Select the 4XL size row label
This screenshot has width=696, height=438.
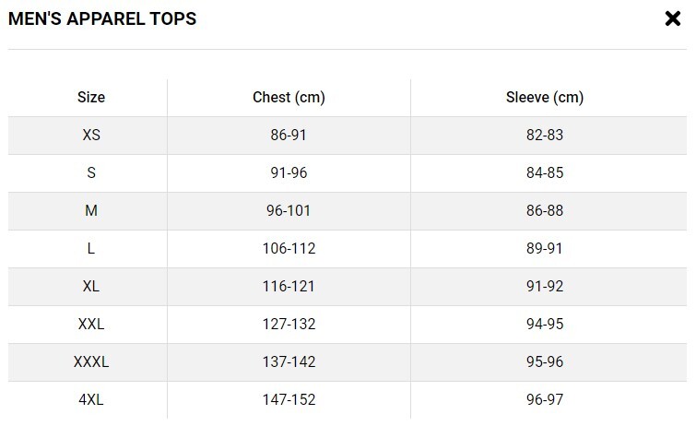point(91,399)
